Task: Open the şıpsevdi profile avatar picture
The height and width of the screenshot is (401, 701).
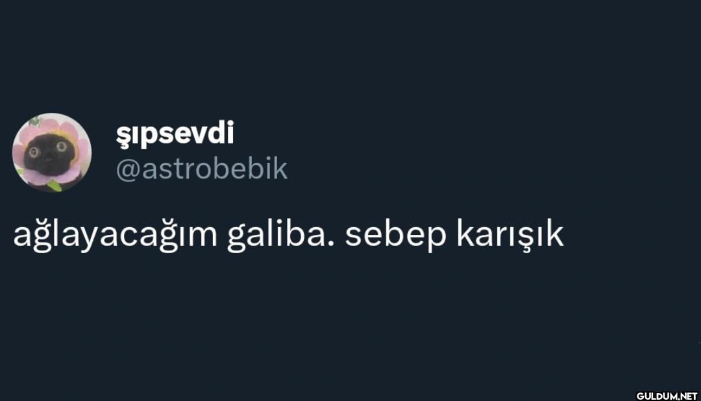Action: pos(52,152)
